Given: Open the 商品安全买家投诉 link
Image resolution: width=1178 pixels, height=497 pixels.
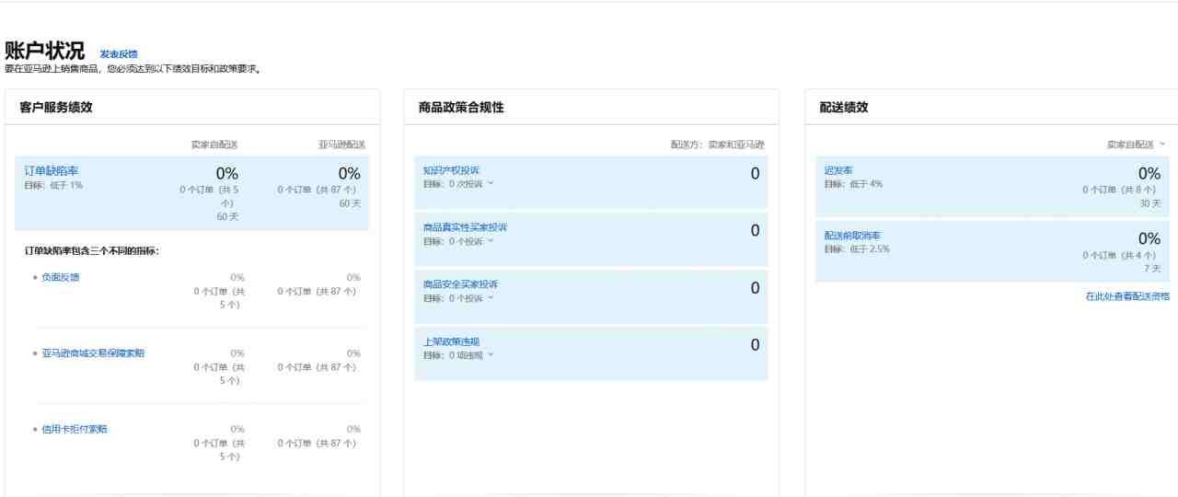Looking at the screenshot, I should click(x=460, y=284).
